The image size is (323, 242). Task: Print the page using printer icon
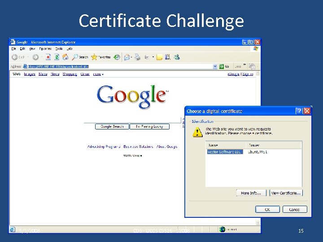pyautogui.click(x=137, y=57)
